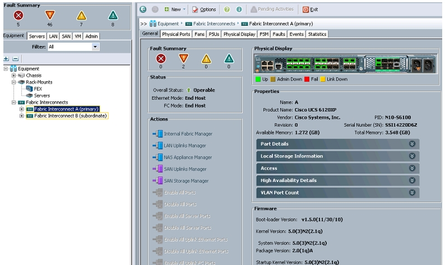
Task: Open the PSUs tab
Action: click(214, 34)
